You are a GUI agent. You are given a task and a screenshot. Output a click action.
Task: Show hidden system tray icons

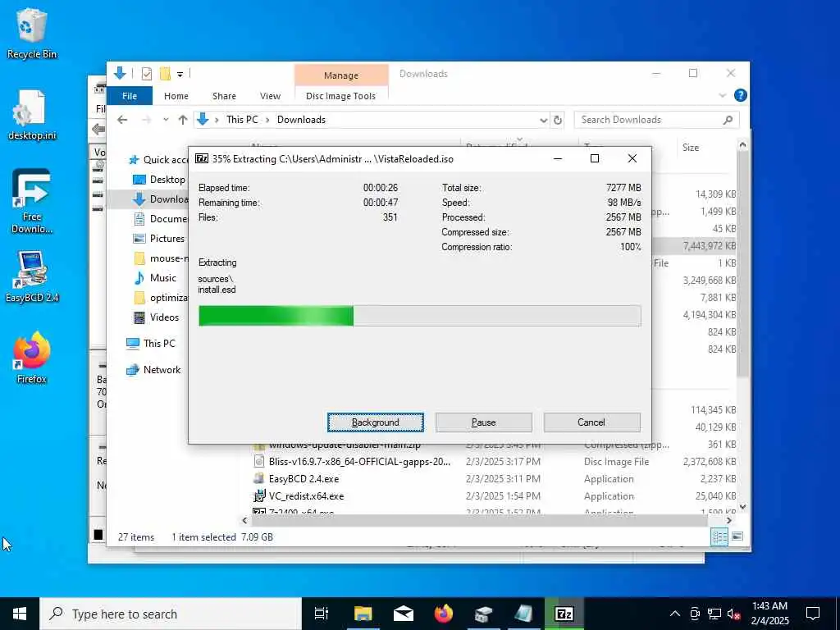click(x=675, y=614)
